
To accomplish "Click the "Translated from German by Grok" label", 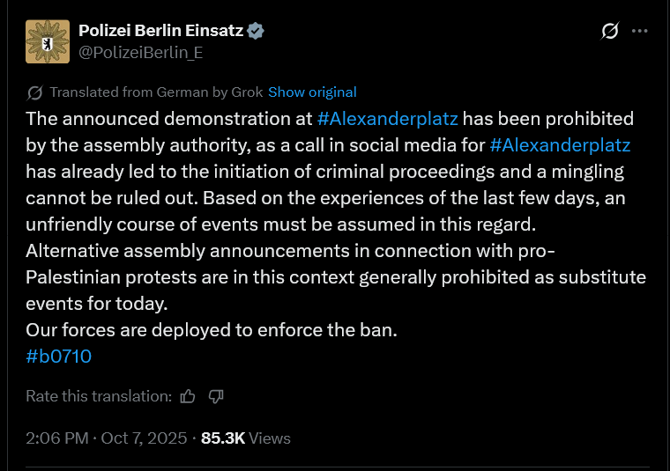I will coord(157,92).
